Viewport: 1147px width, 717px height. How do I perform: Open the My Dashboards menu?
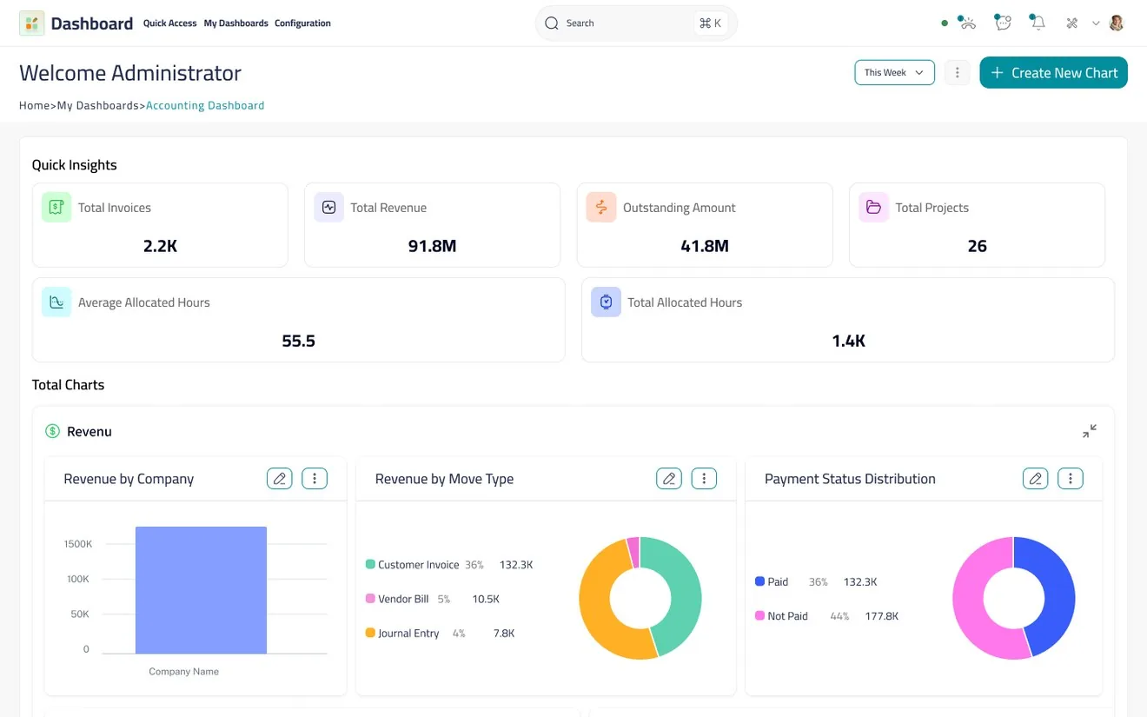[x=236, y=23]
